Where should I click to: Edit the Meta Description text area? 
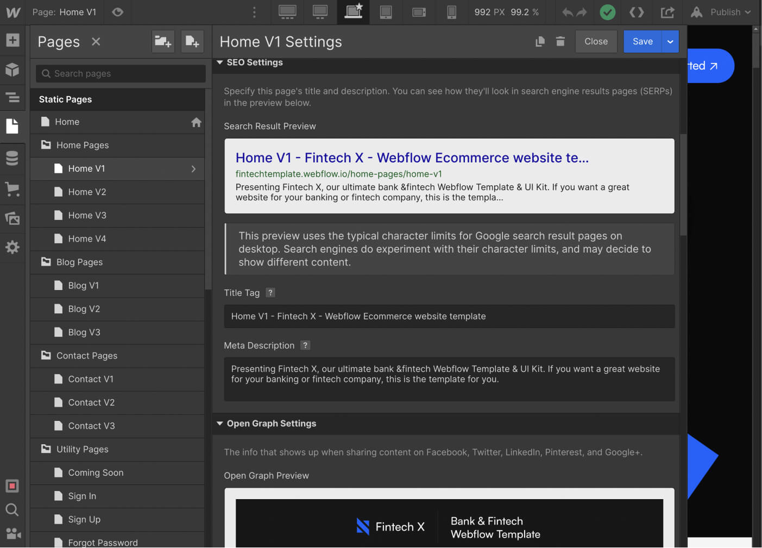(449, 379)
